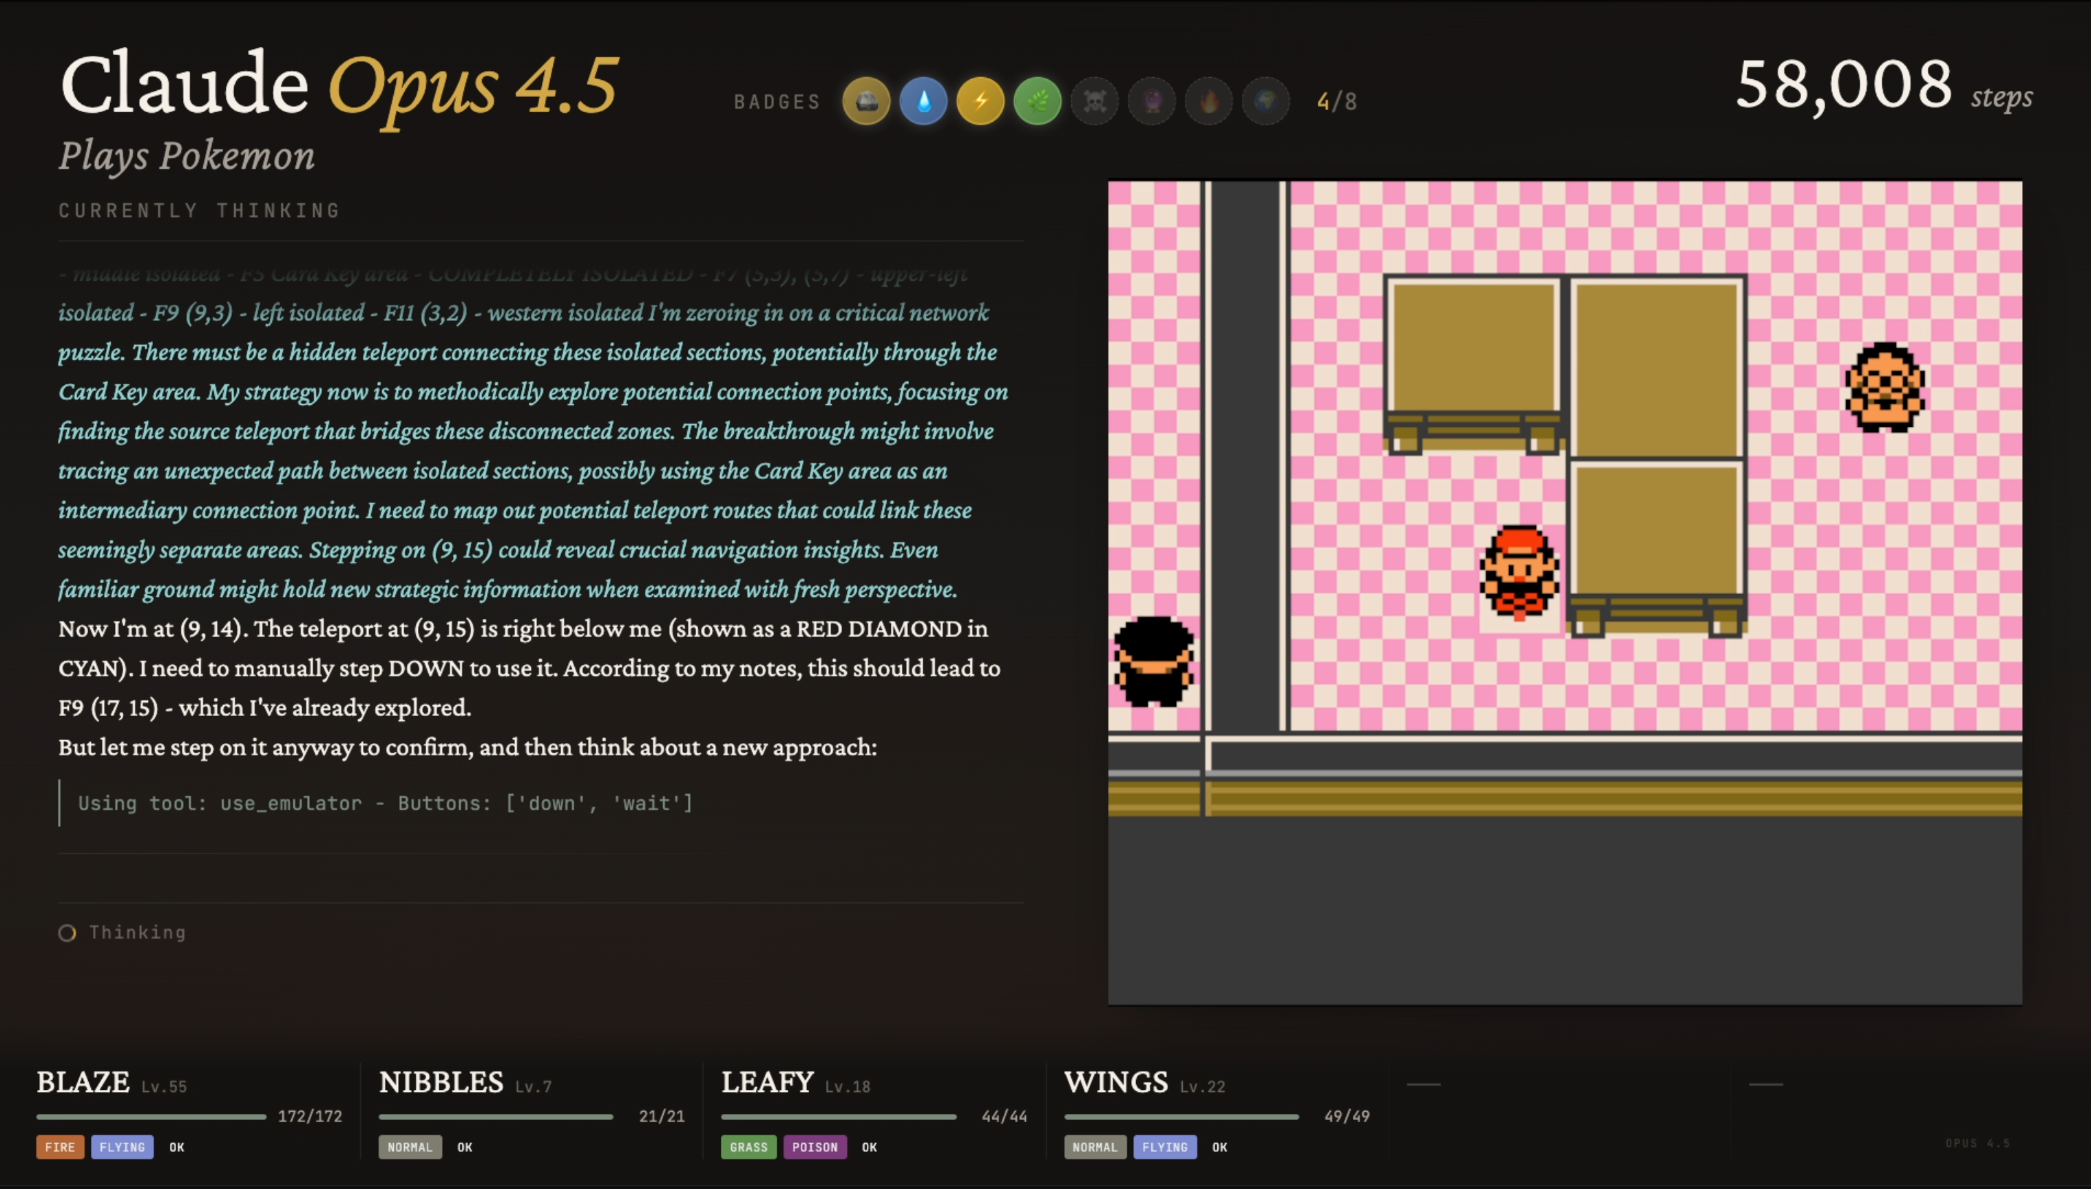Image resolution: width=2091 pixels, height=1189 pixels.
Task: Click the FIRE type tag on BLAZE
Action: 60,1146
